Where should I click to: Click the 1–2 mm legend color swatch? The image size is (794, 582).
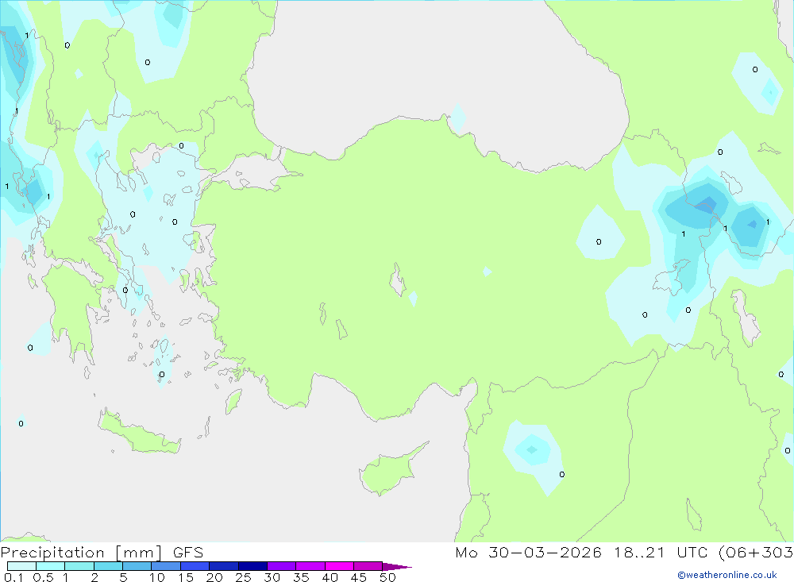pos(79,566)
